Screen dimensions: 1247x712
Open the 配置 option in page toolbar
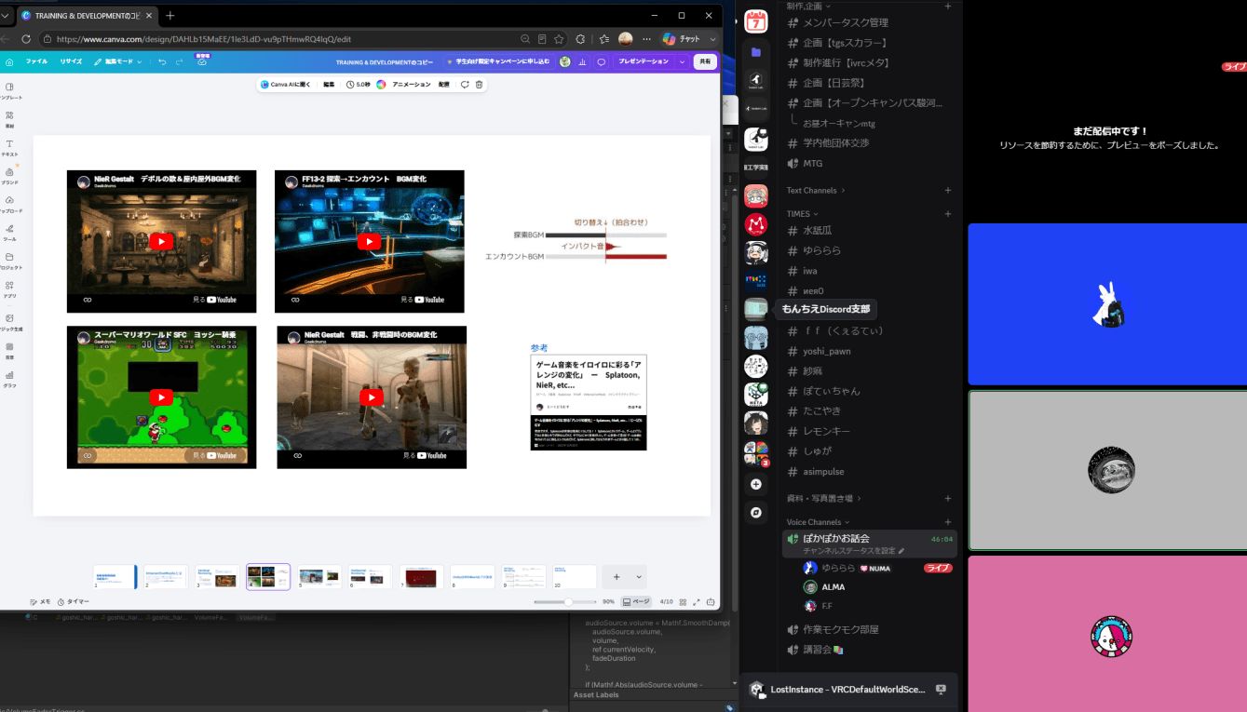tap(444, 85)
